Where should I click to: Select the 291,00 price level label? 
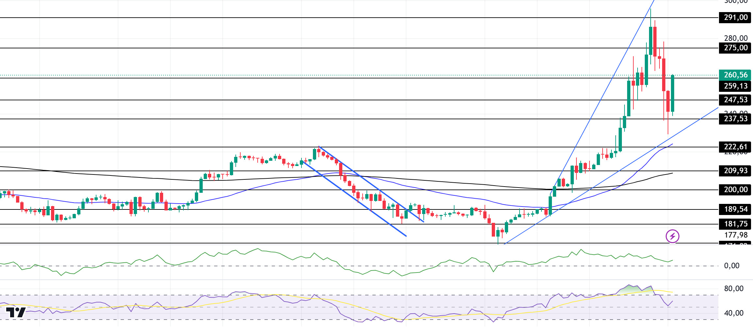(735, 17)
